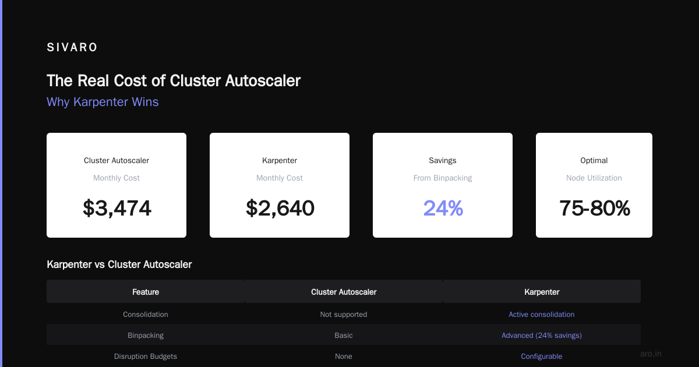Click the $2,640 value
This screenshot has width=699, height=367.
coord(280,208)
